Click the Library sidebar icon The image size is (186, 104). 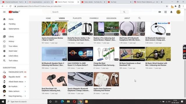(x=4, y=37)
